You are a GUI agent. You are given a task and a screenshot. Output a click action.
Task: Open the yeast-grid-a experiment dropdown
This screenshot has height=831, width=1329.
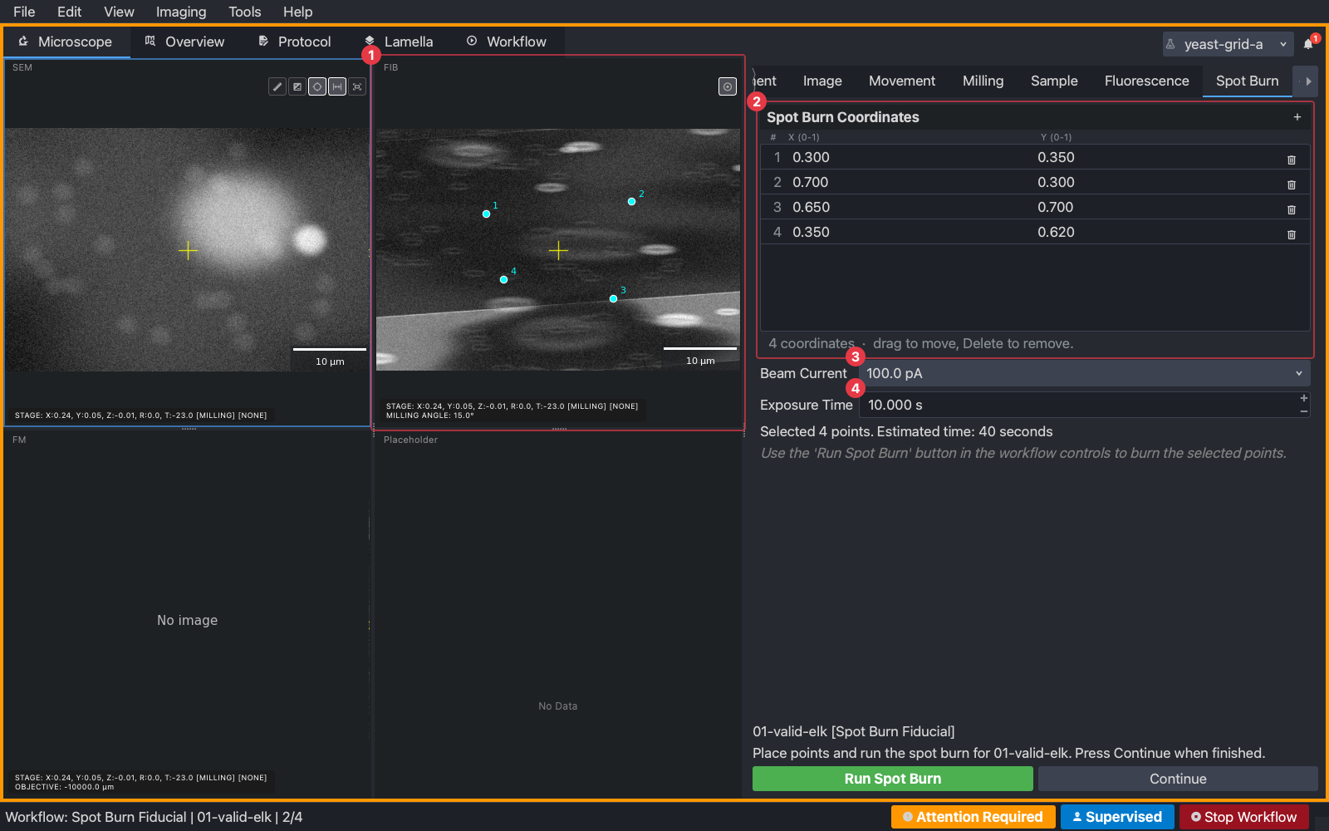(x=1228, y=44)
